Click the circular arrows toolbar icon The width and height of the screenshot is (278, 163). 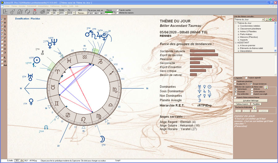coord(27,11)
